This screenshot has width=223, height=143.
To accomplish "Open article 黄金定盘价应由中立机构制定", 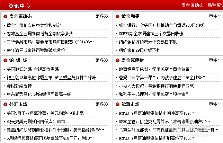I will [34, 25].
